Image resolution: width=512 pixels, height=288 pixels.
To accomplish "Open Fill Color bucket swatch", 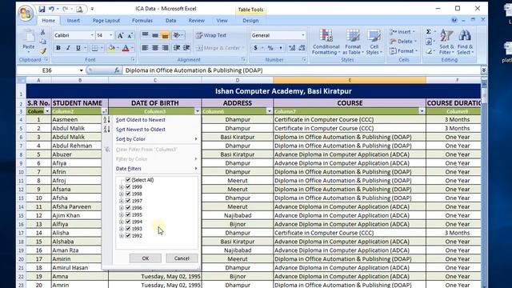I will coord(112,48).
